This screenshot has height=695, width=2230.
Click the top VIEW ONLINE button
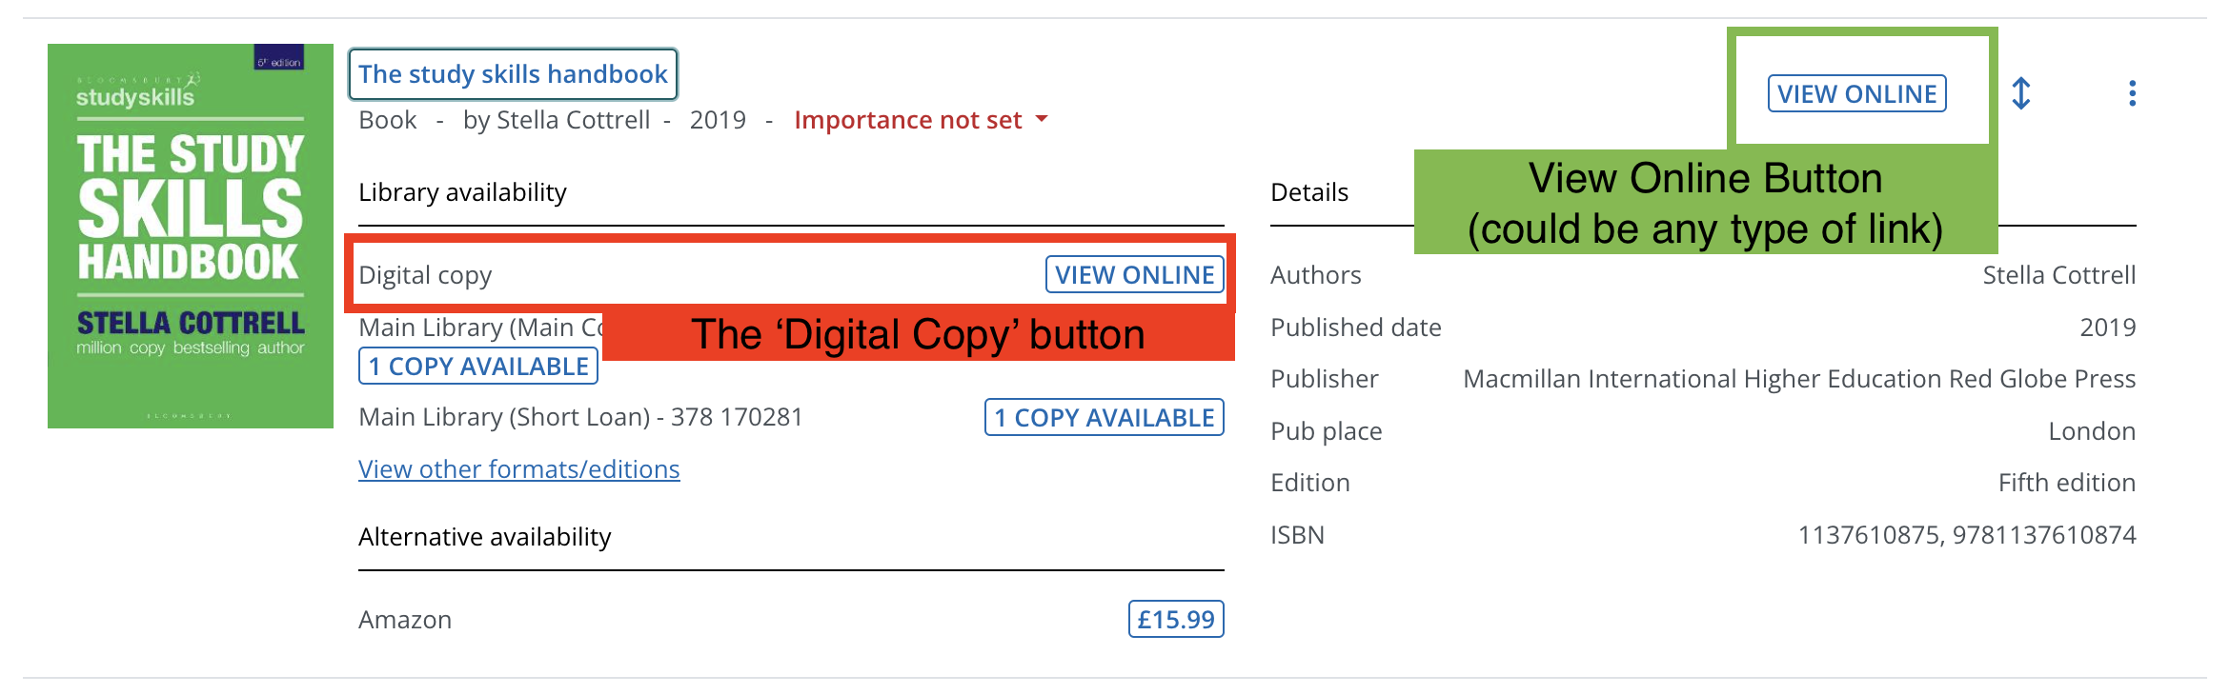click(1856, 93)
